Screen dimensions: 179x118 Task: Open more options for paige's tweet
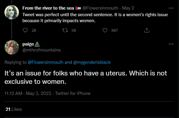(x=171, y=44)
